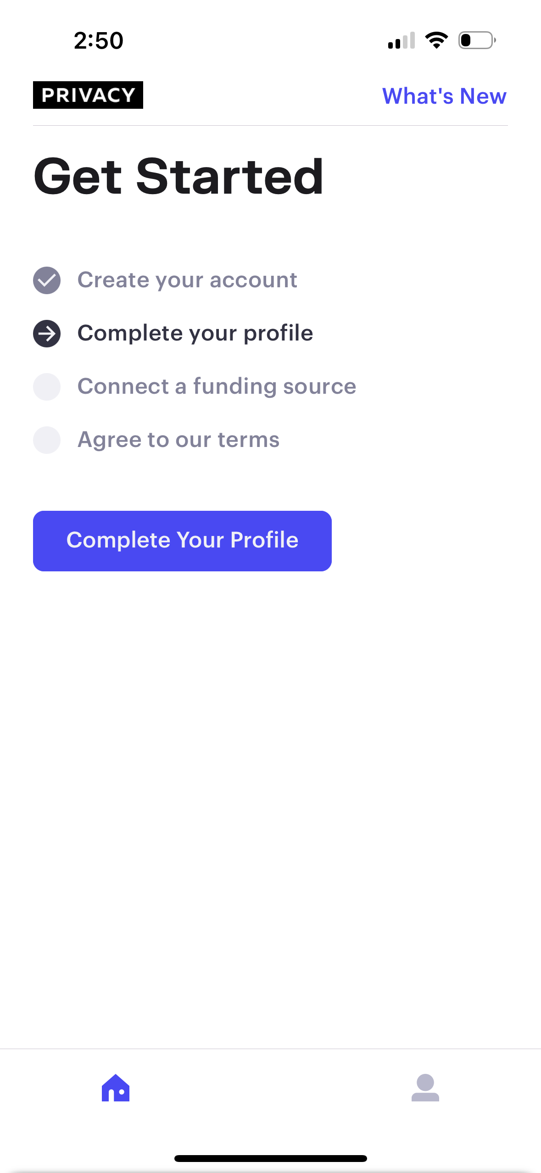Open What's New
Viewport: 541px width, 1173px height.
click(444, 96)
